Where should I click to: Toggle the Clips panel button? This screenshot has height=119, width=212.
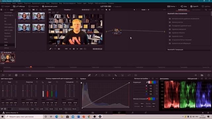(x=172, y=6)
